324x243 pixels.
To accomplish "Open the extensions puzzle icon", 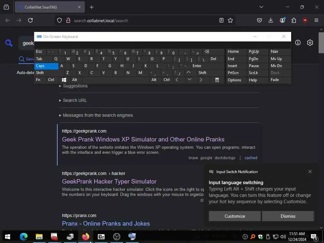I will (x=294, y=20).
